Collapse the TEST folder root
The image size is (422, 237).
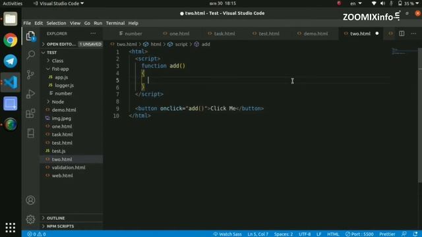point(71,53)
